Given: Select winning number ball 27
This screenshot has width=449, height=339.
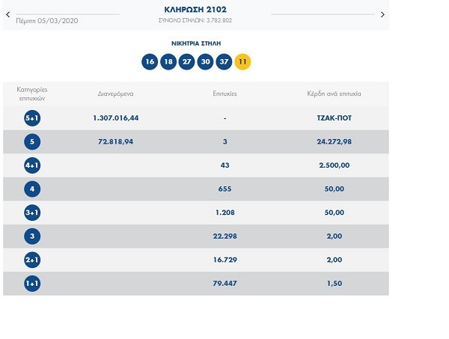Looking at the screenshot, I should click(186, 62).
